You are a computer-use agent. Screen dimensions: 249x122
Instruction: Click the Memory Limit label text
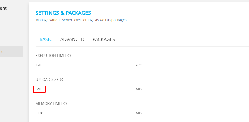click(49, 103)
